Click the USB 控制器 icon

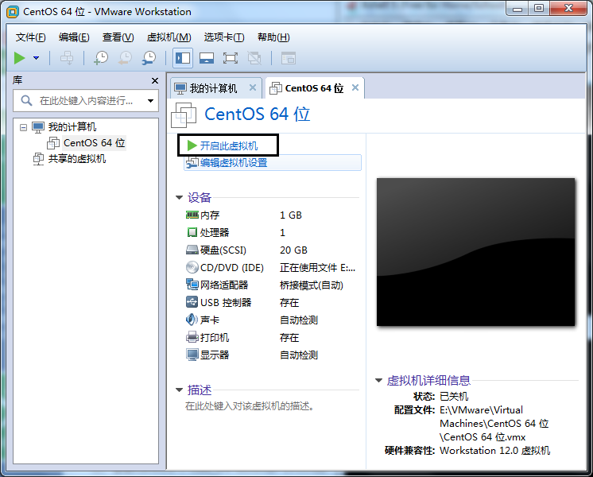point(192,302)
